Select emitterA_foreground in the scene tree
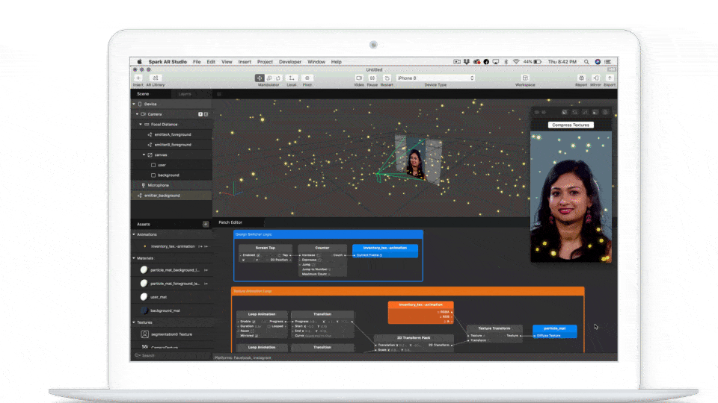The width and height of the screenshot is (718, 403). pos(172,135)
